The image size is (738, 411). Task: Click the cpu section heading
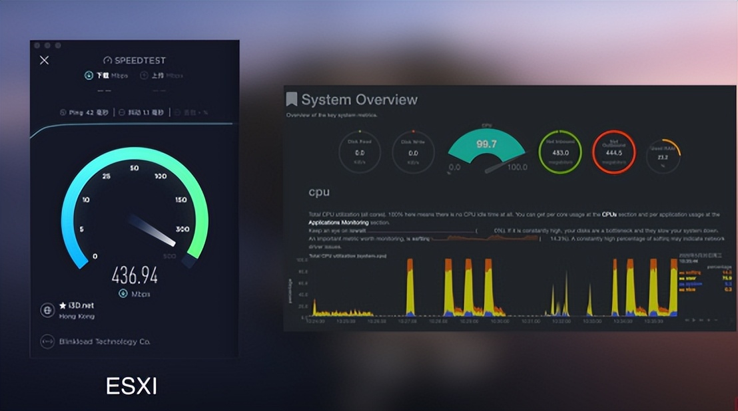[319, 192]
